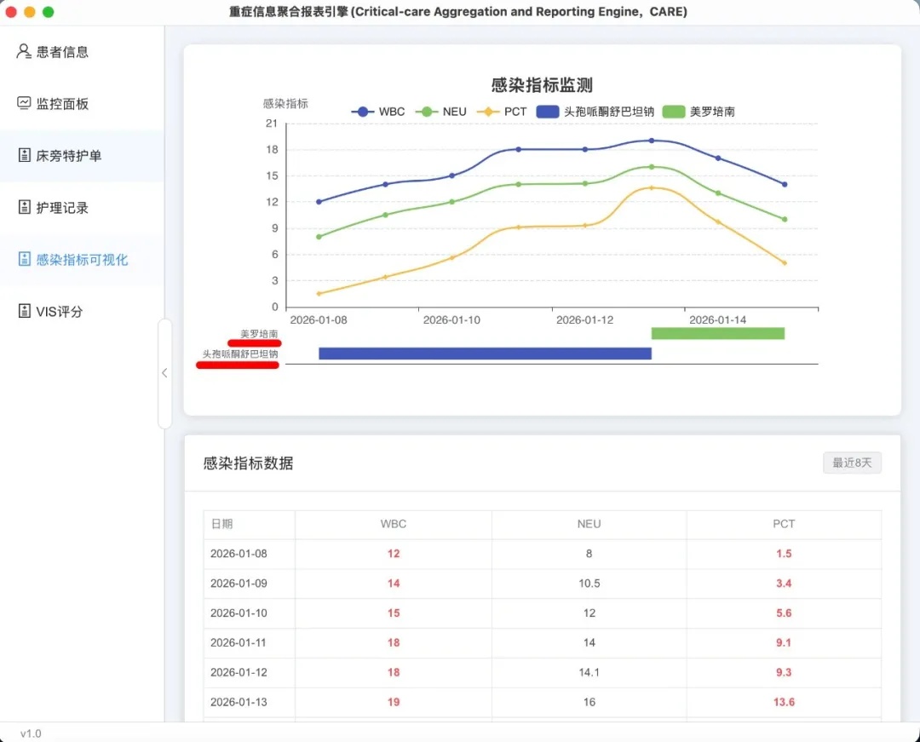Go to 护理记录 page
Screen dimensions: 920x742
tap(82, 207)
